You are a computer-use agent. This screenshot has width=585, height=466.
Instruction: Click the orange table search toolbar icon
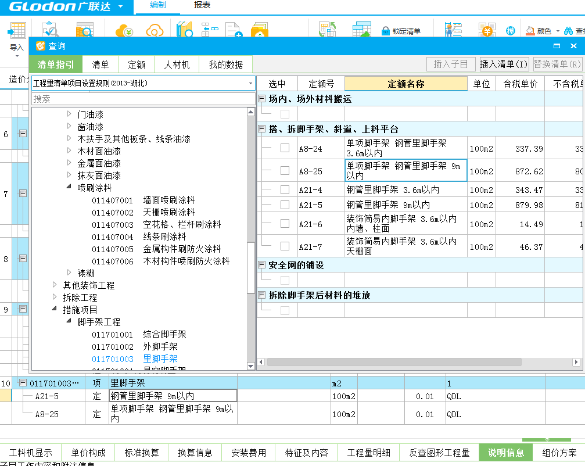click(84, 30)
